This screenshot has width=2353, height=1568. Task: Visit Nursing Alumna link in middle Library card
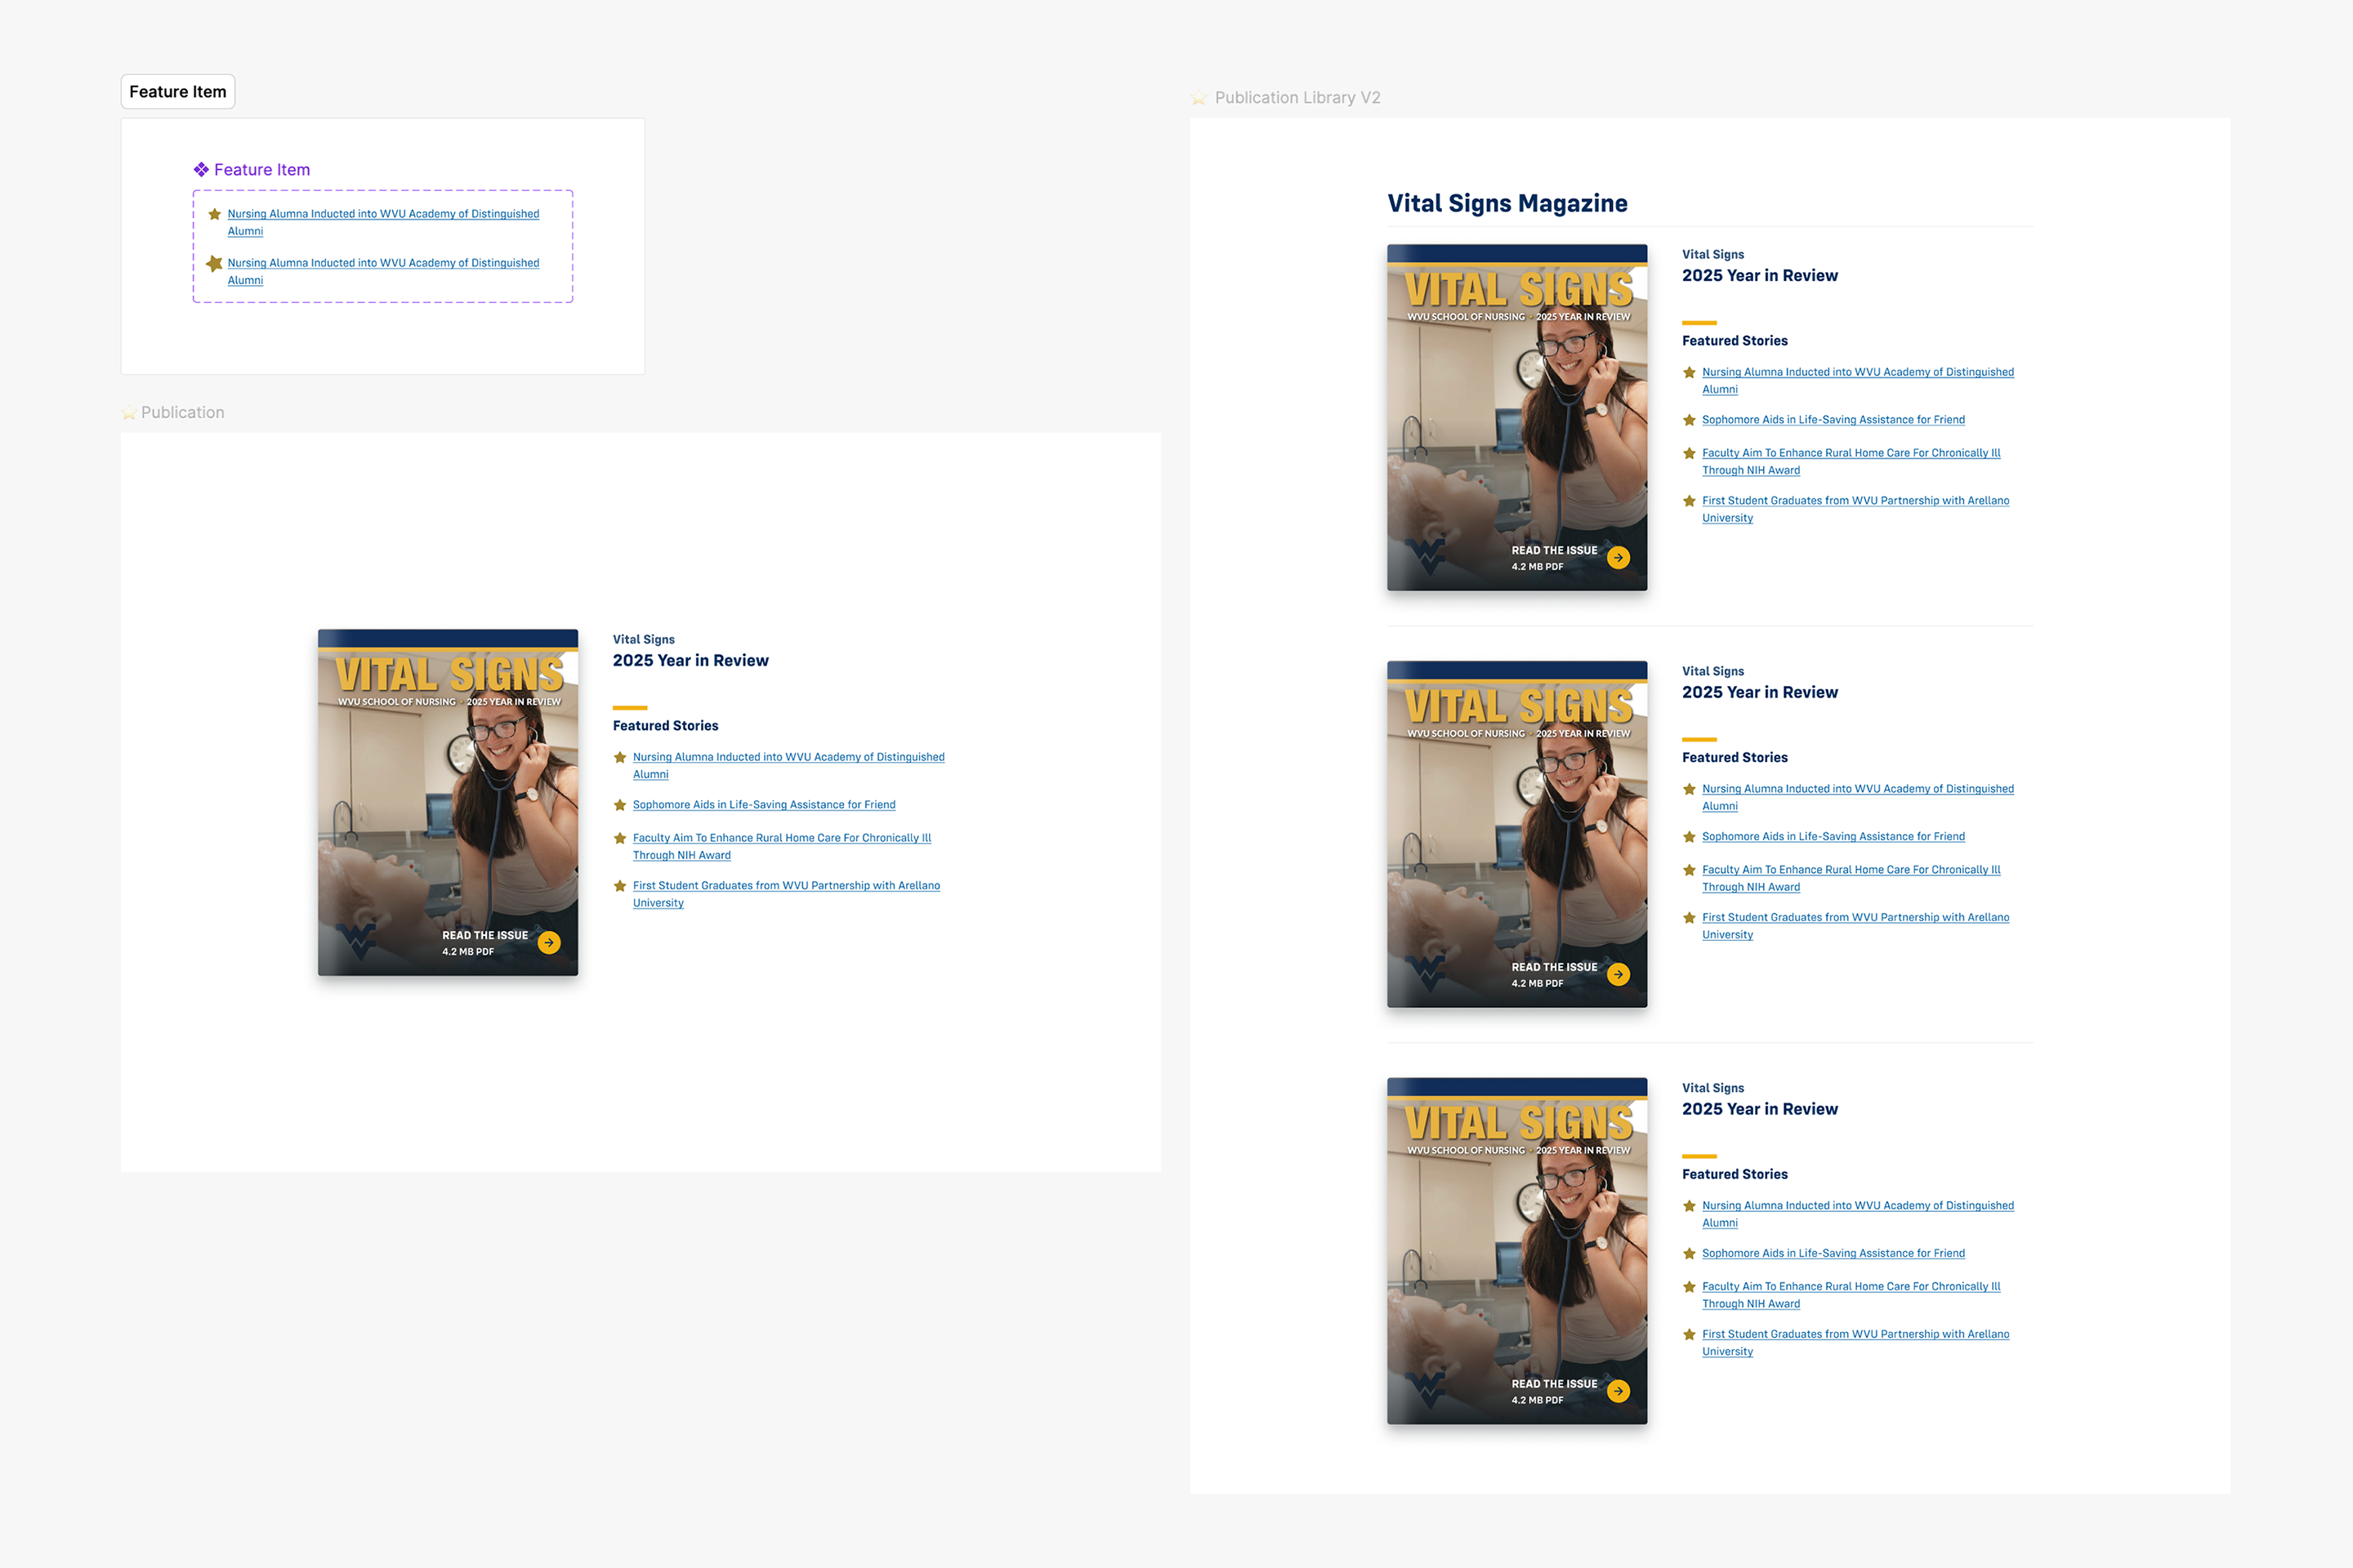tap(1858, 797)
